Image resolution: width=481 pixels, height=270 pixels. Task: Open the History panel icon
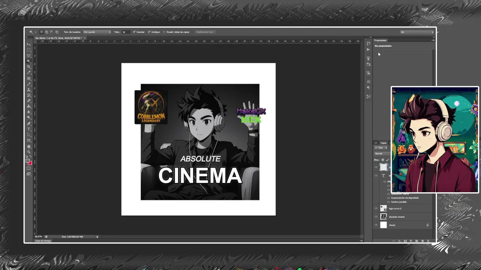coord(368,43)
